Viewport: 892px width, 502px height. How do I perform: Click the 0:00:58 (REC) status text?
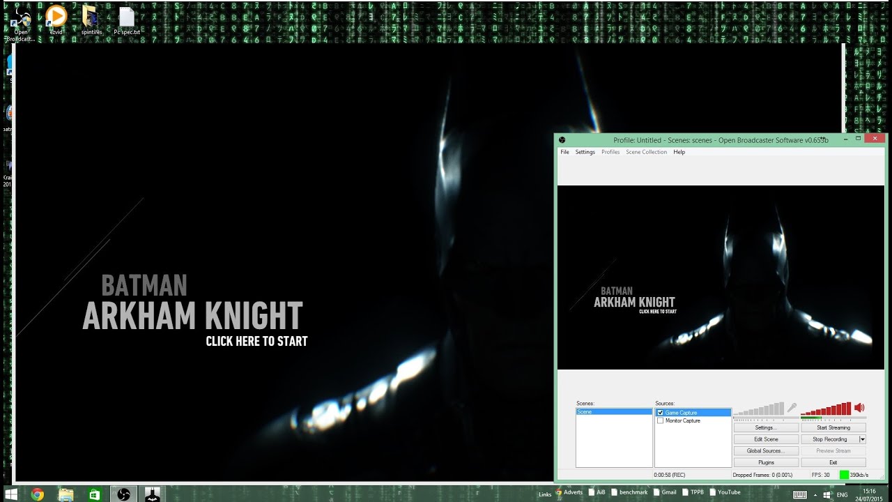[670, 475]
